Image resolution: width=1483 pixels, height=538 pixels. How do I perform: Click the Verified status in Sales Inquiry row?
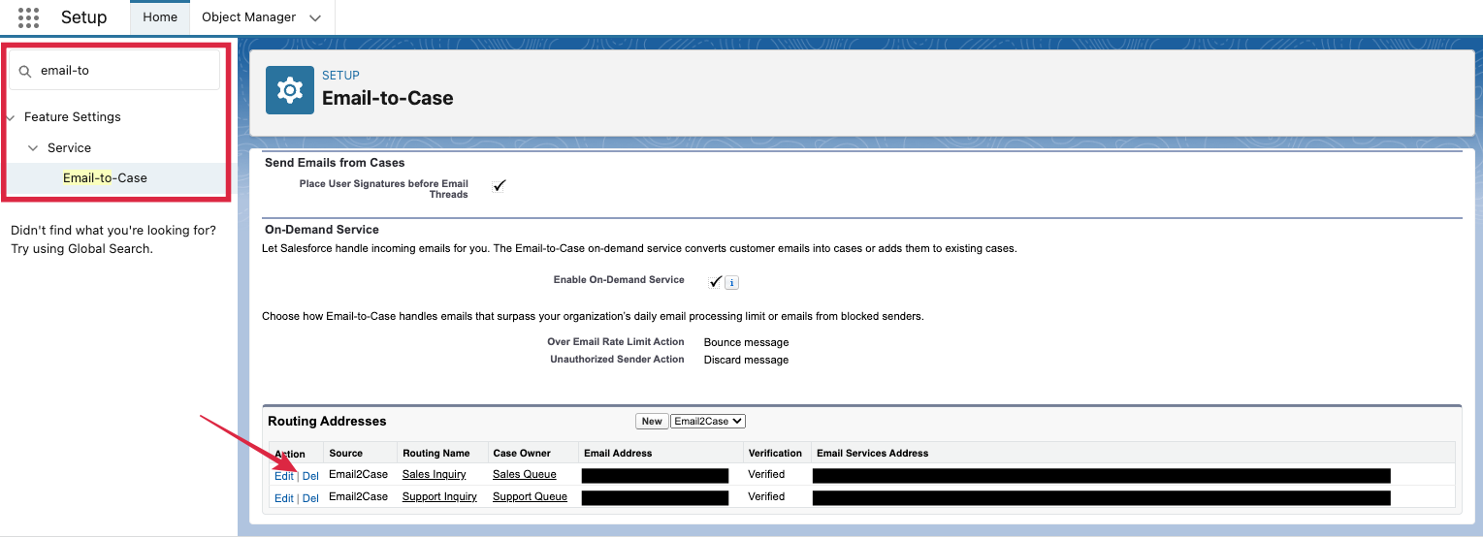pos(766,474)
